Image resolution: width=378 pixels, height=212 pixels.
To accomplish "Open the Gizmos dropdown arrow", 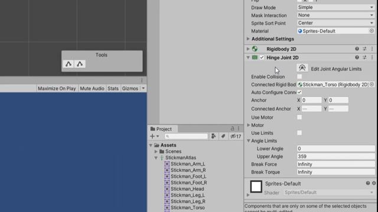I will pos(143,88).
